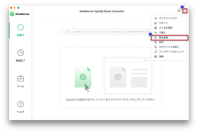Click the drag and drop playlist area

point(110,77)
